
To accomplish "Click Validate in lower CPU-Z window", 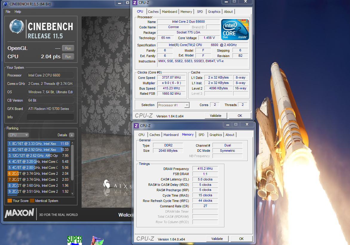I will [x=217, y=239].
